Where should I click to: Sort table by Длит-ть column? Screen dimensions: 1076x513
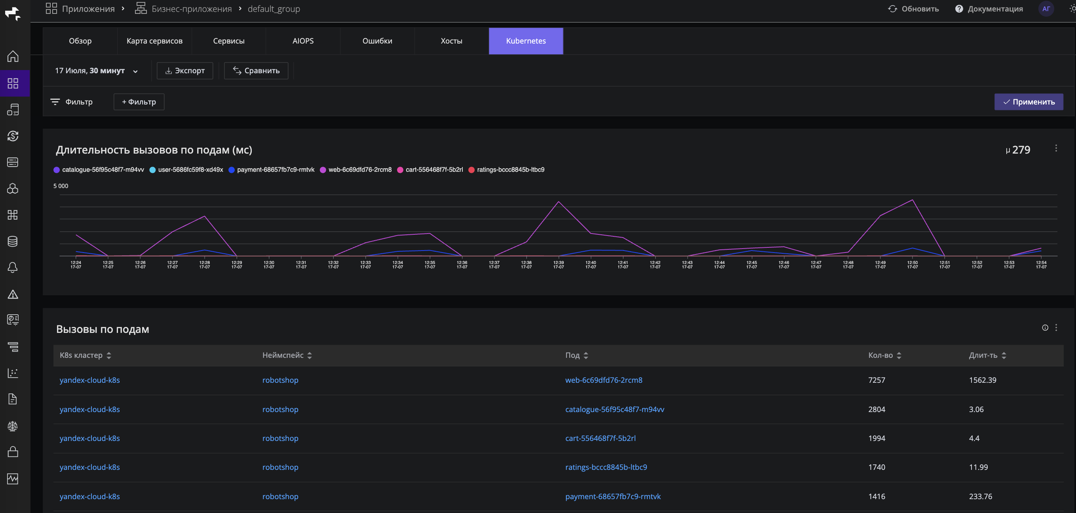(x=987, y=355)
